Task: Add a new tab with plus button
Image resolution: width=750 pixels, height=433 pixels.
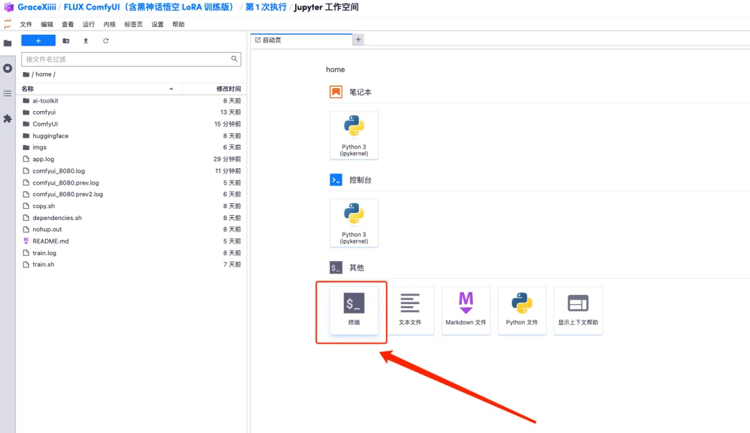Action: point(358,40)
